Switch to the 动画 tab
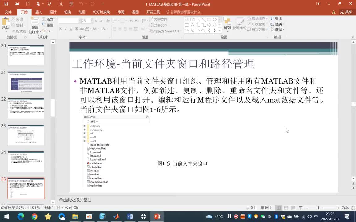Viewport: 356px width, 222px height. click(x=82, y=12)
